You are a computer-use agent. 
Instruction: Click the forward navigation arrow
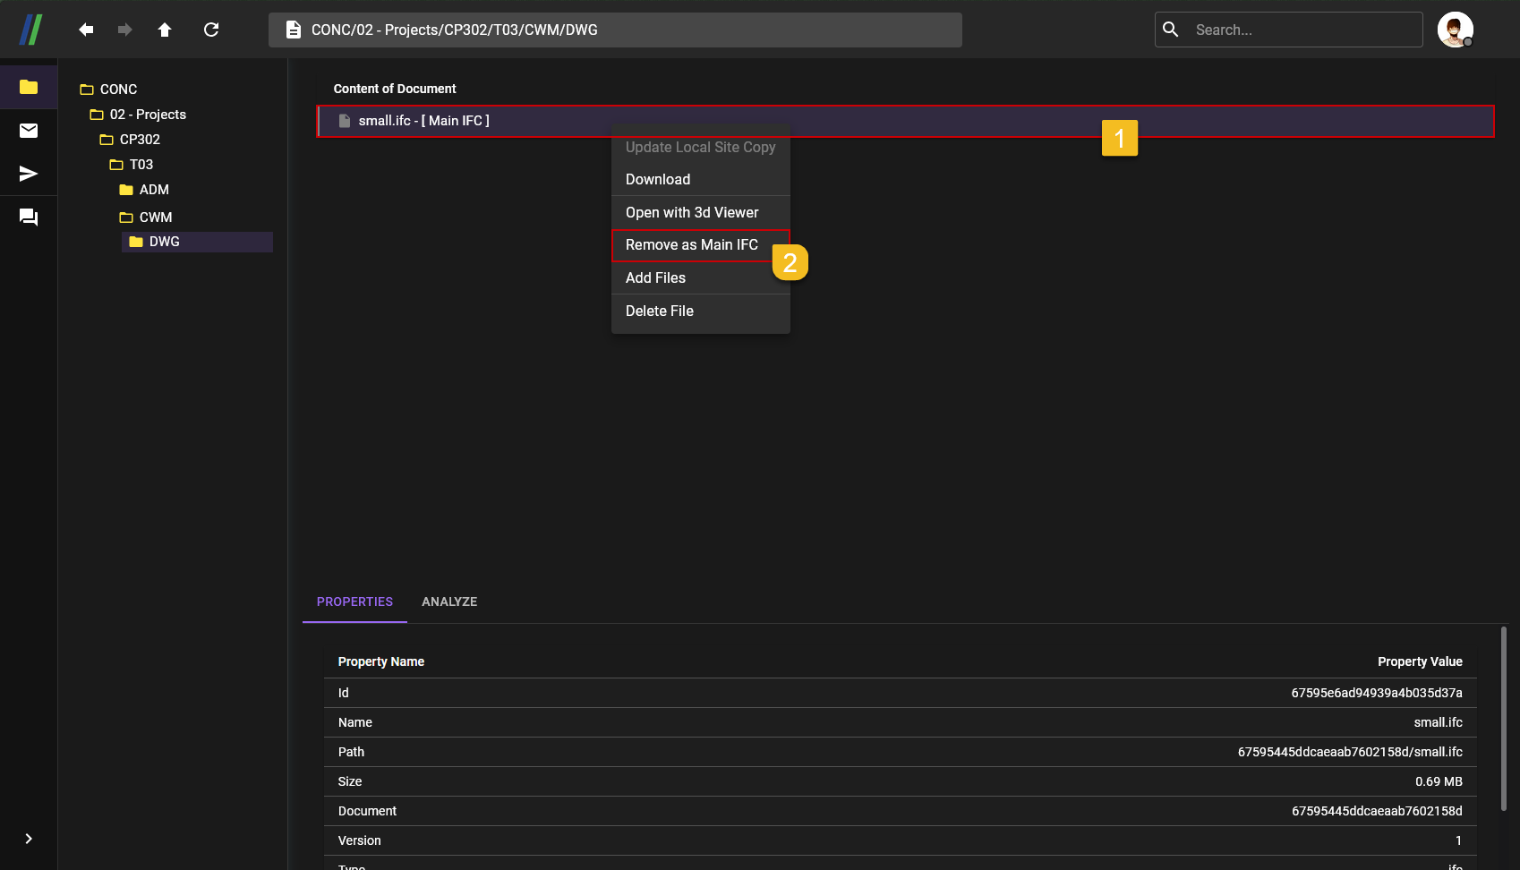[125, 30]
